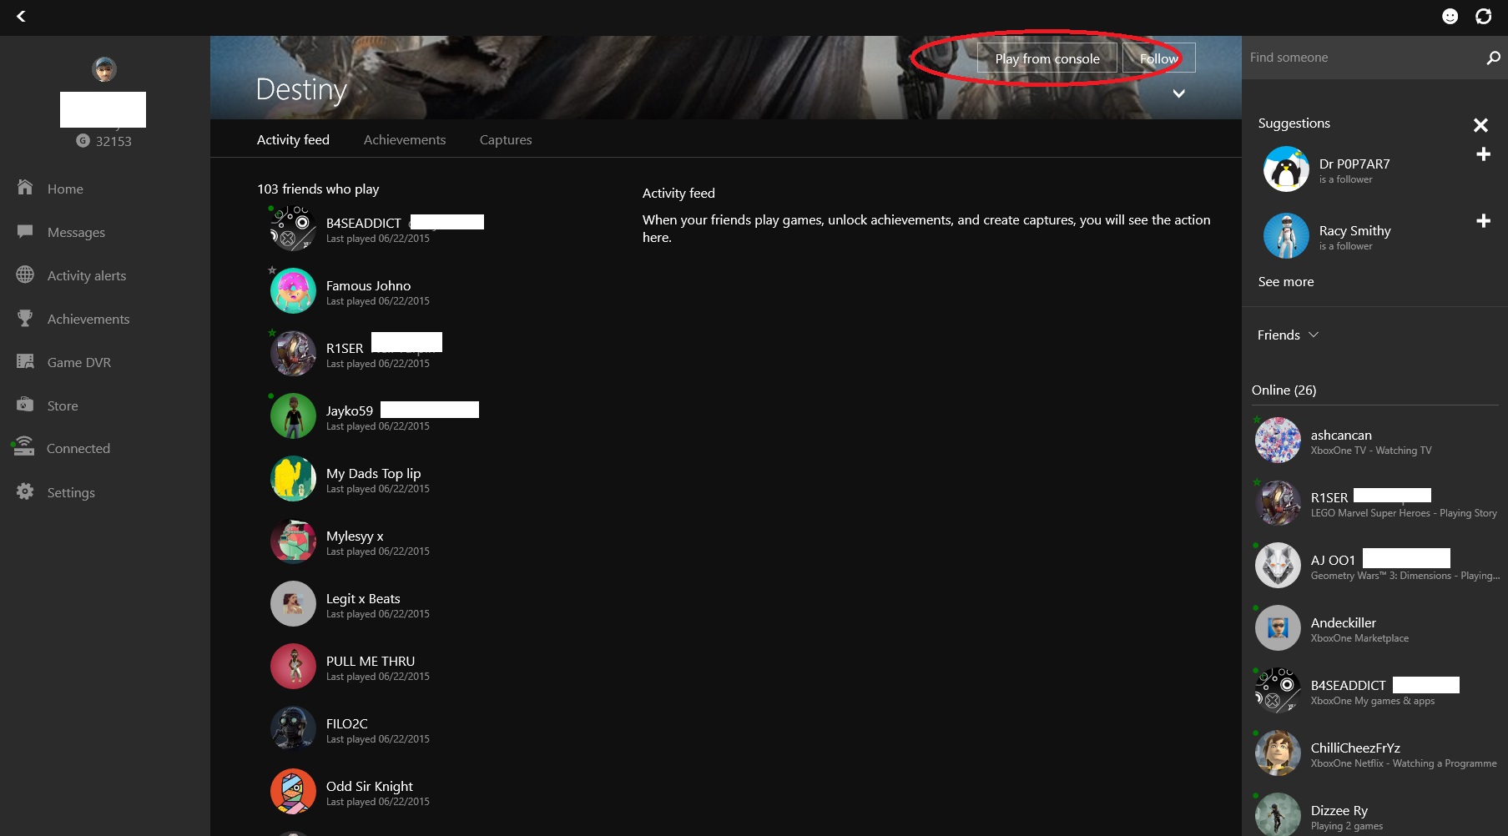Open My Dads Top lip avatar

click(x=293, y=479)
